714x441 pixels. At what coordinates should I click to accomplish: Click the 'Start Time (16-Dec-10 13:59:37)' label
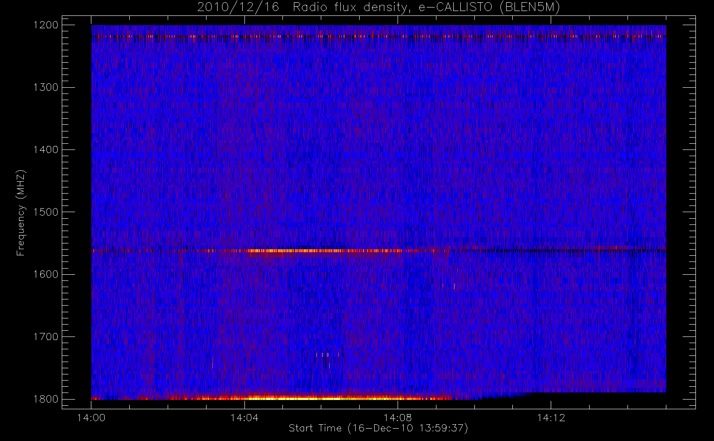click(378, 428)
